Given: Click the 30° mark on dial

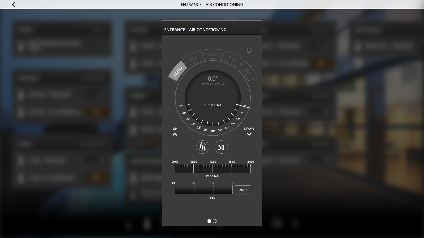Looking at the screenshot, I should pos(181,106).
